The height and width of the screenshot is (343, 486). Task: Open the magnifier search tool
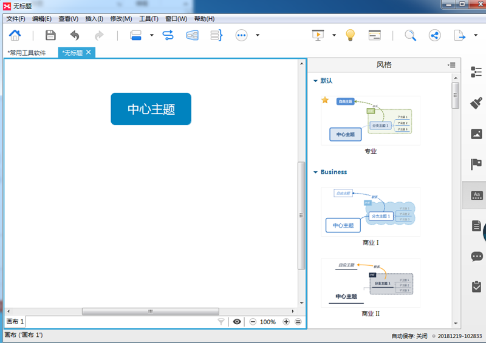(x=411, y=35)
